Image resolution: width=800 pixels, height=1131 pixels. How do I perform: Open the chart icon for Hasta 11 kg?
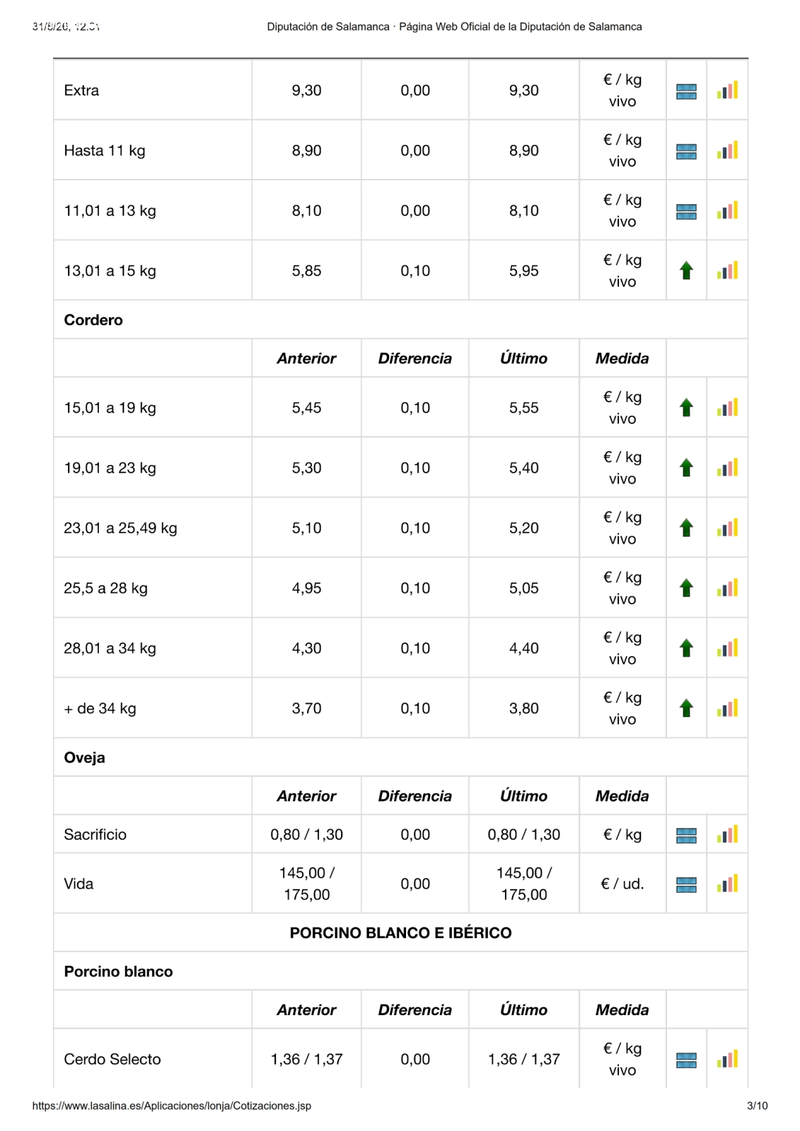point(727,150)
